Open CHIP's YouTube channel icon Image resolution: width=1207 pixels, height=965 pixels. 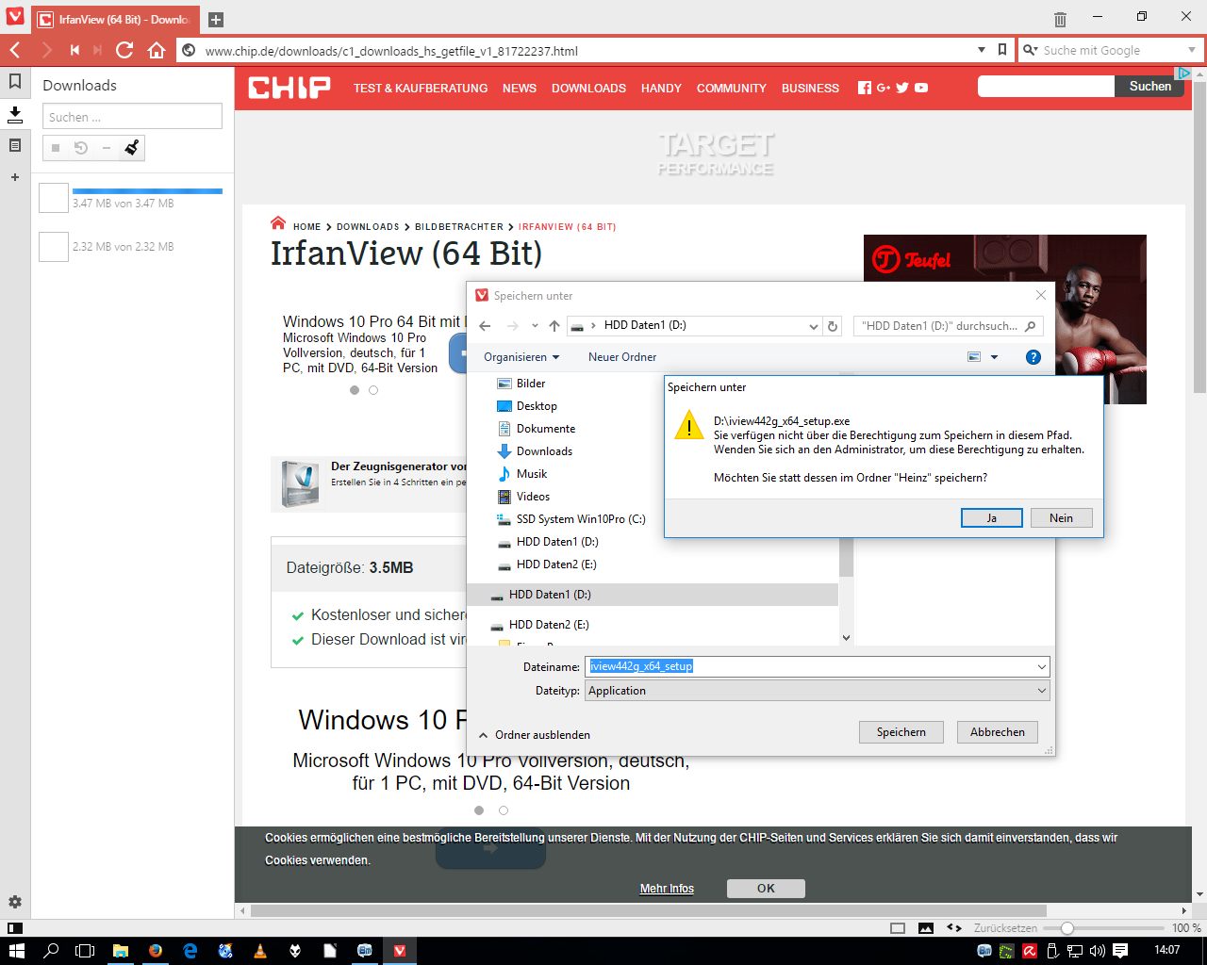pos(921,88)
